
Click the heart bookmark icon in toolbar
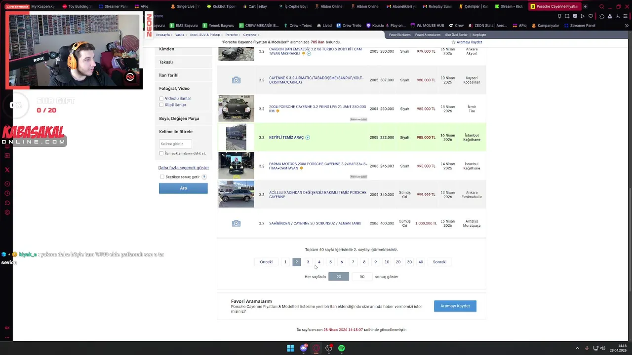[591, 16]
